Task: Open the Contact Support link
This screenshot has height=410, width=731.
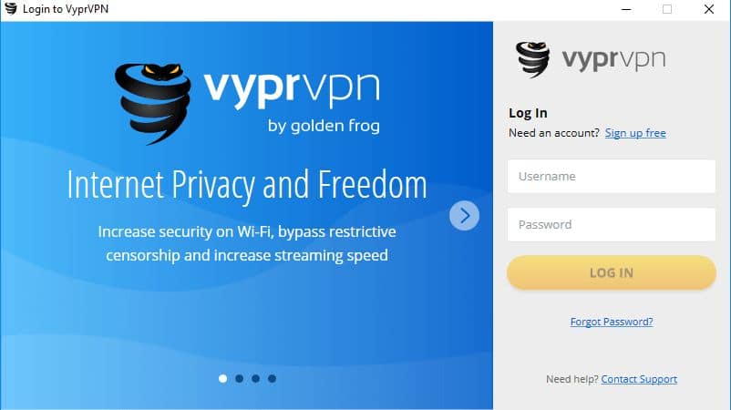Action: click(639, 379)
